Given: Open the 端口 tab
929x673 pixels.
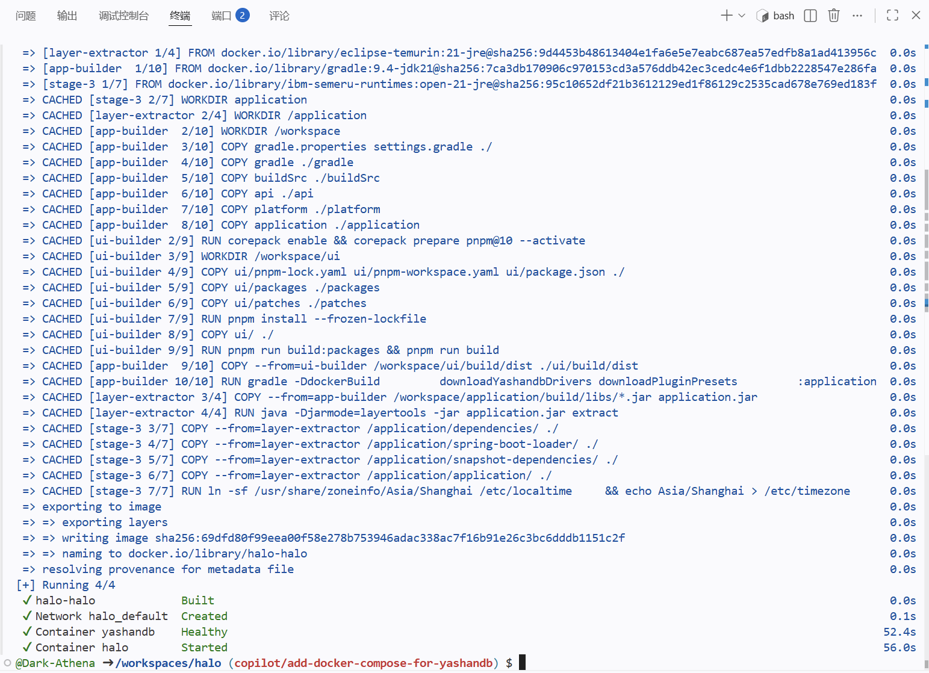Looking at the screenshot, I should pos(221,16).
